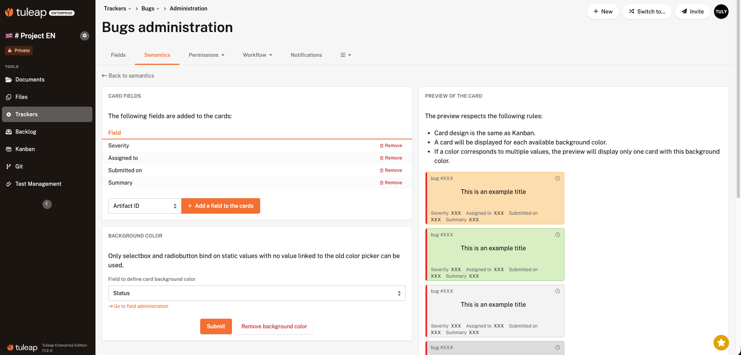
Task: Click Remove background color button
Action: pyautogui.click(x=274, y=326)
